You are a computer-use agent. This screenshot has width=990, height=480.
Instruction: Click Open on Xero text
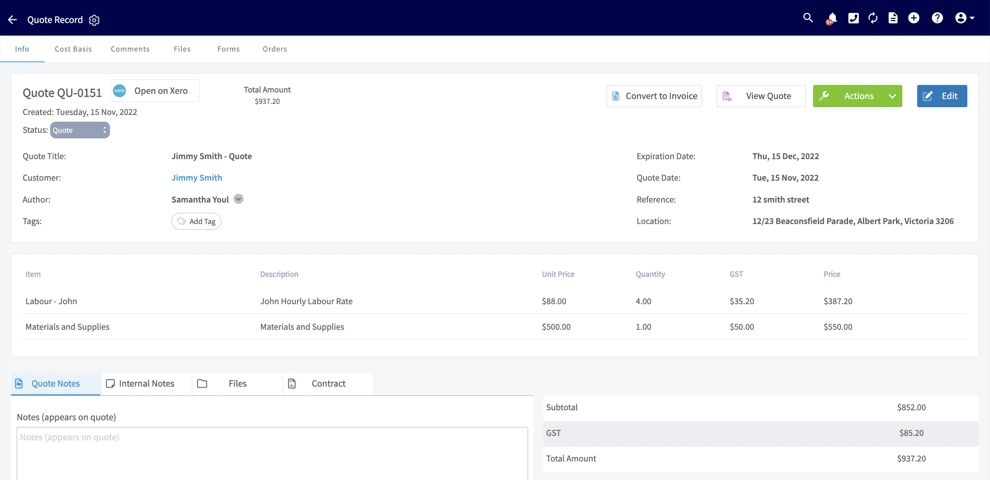(161, 91)
